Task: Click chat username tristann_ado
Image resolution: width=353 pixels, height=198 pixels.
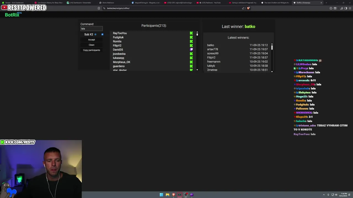Action: click(x=307, y=125)
